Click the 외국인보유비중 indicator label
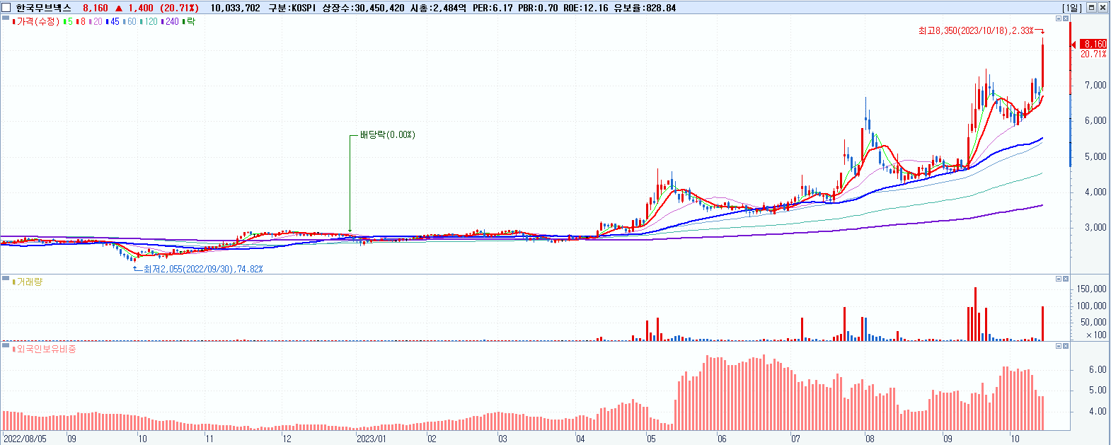The image size is (1111, 445). tap(45, 349)
